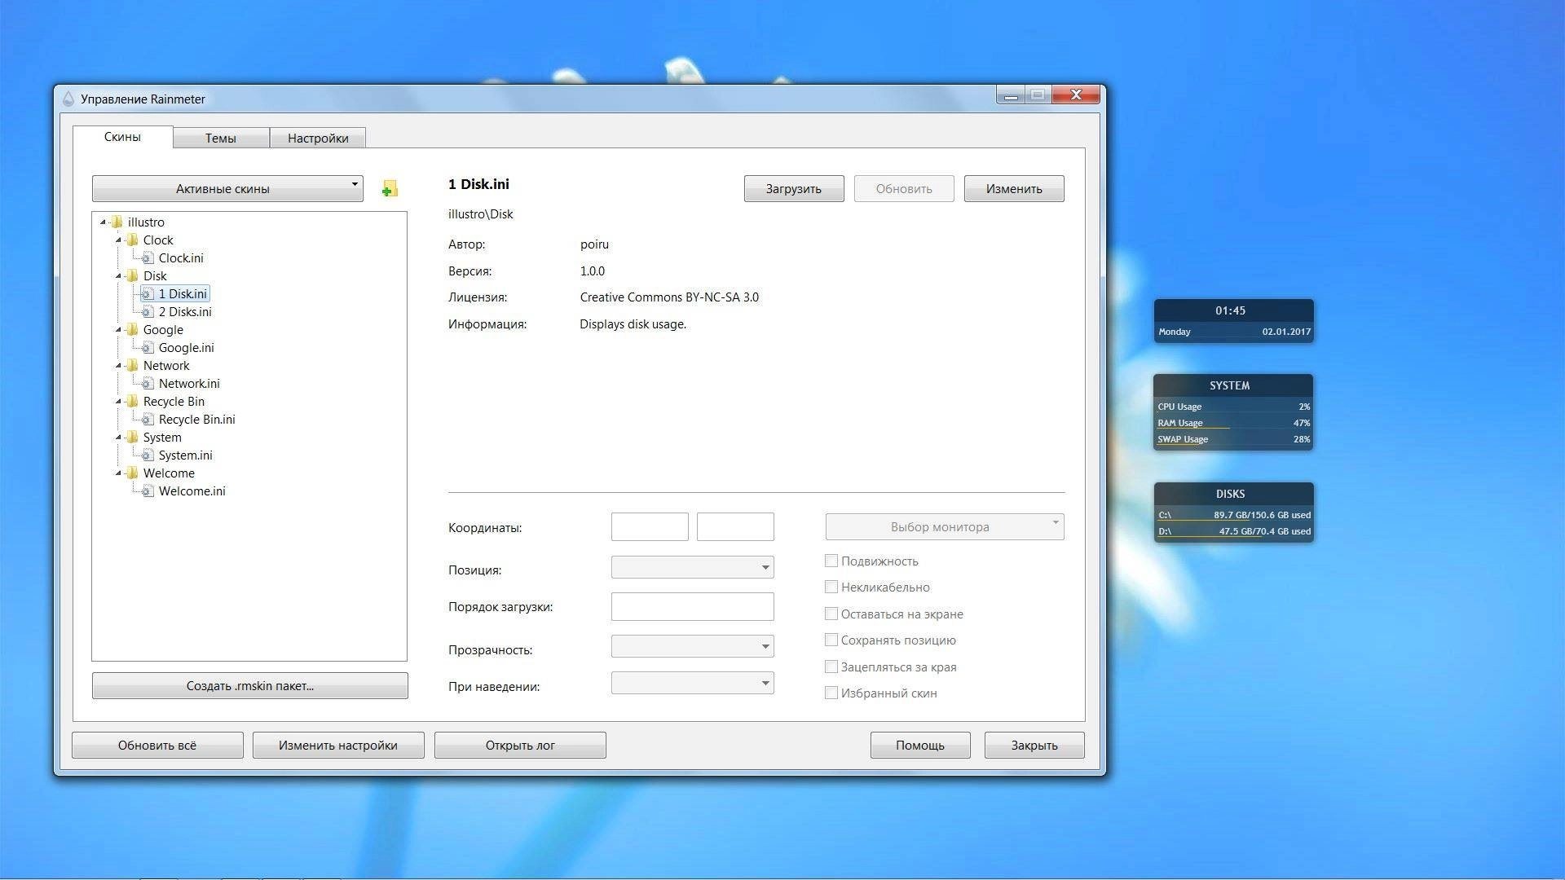This screenshot has height=880, width=1565.
Task: Open the Выбор монитора dropdown
Action: click(945, 526)
